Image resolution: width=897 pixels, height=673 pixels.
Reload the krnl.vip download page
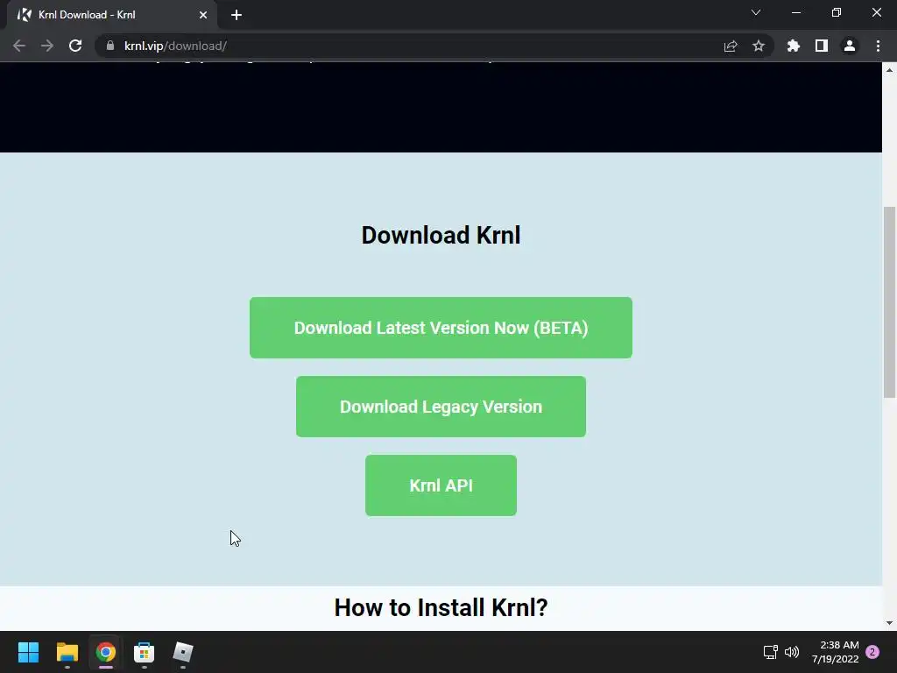click(x=75, y=46)
